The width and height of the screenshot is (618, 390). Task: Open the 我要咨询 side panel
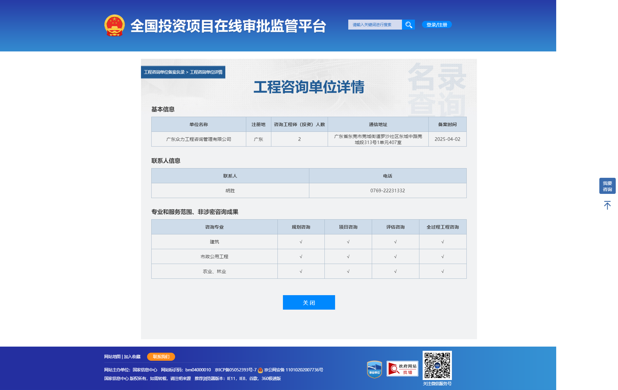(607, 186)
